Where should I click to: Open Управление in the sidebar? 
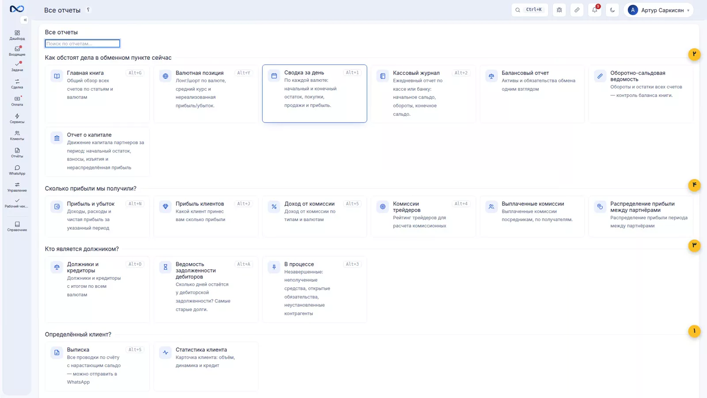click(x=17, y=187)
